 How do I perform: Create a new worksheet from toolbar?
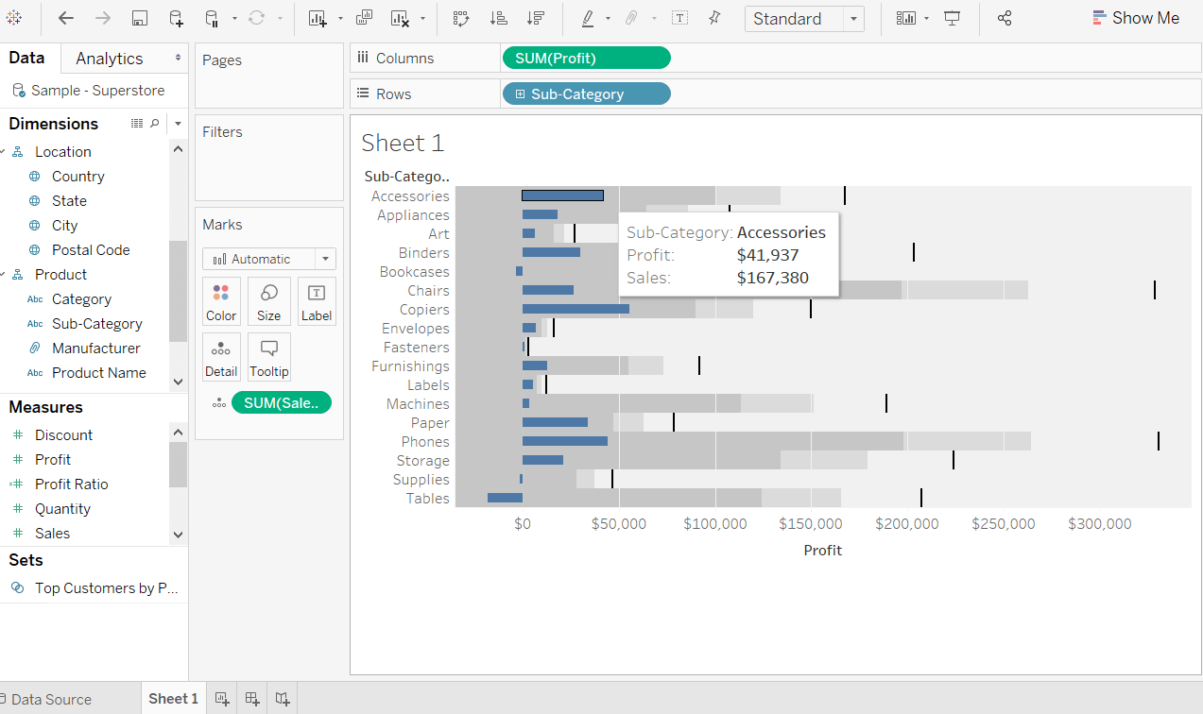click(318, 18)
